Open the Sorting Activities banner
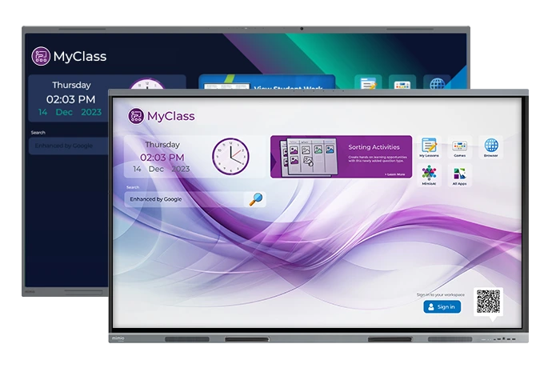 pos(341,157)
